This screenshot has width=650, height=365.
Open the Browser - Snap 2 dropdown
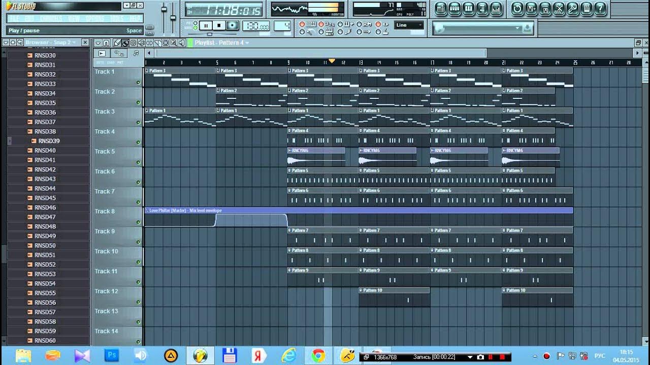[x=50, y=43]
